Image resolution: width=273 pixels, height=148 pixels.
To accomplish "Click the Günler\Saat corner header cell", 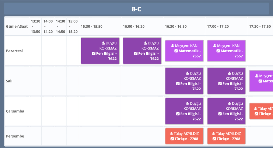I will point(17,27).
